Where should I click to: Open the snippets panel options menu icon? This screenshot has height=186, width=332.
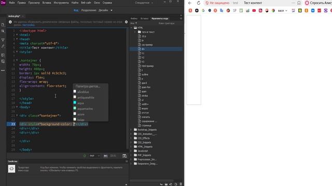(x=181, y=19)
